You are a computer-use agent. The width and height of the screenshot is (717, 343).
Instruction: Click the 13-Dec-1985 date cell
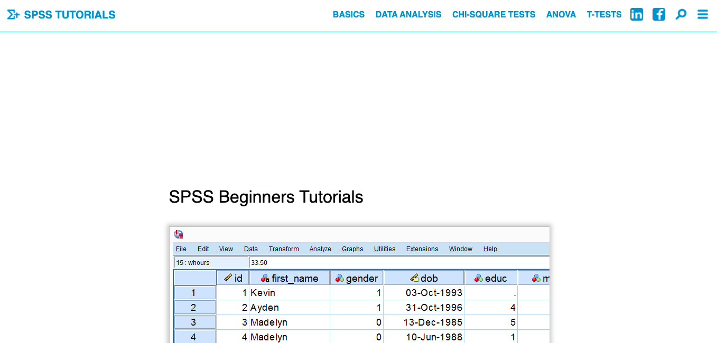[424, 322]
